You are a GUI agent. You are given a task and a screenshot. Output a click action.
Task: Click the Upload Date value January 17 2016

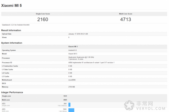pos(78,34)
